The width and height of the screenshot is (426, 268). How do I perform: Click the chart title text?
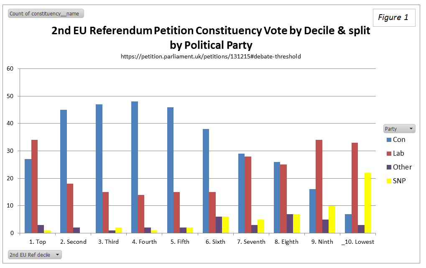pyautogui.click(x=211, y=38)
